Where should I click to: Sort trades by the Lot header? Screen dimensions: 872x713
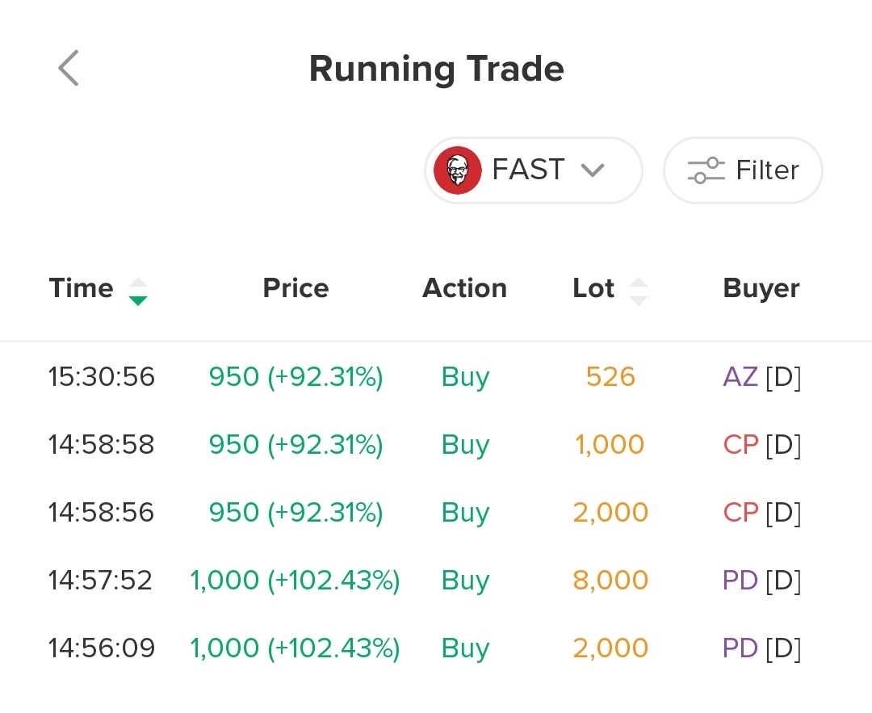click(593, 288)
